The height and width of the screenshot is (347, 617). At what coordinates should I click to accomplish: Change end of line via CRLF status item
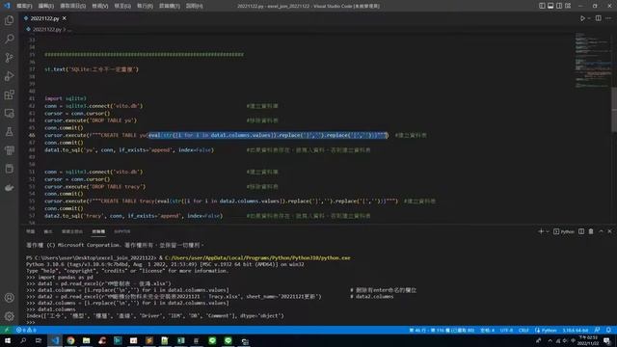click(x=523, y=330)
